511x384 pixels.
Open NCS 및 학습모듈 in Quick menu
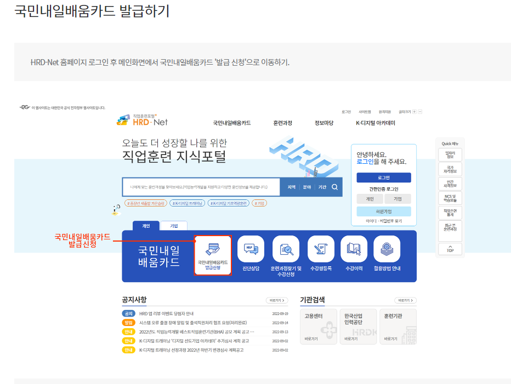pos(450,198)
